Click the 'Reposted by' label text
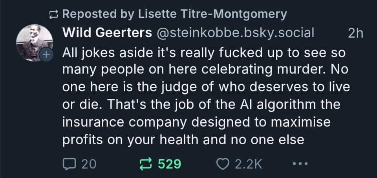Viewport: 377px width, 178px height. click(x=98, y=15)
